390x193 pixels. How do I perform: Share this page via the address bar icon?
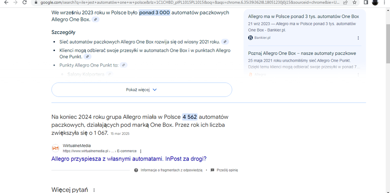coord(345,2)
